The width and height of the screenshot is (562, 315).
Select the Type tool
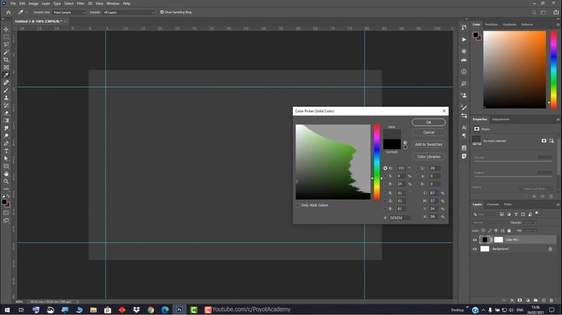[x=6, y=151]
